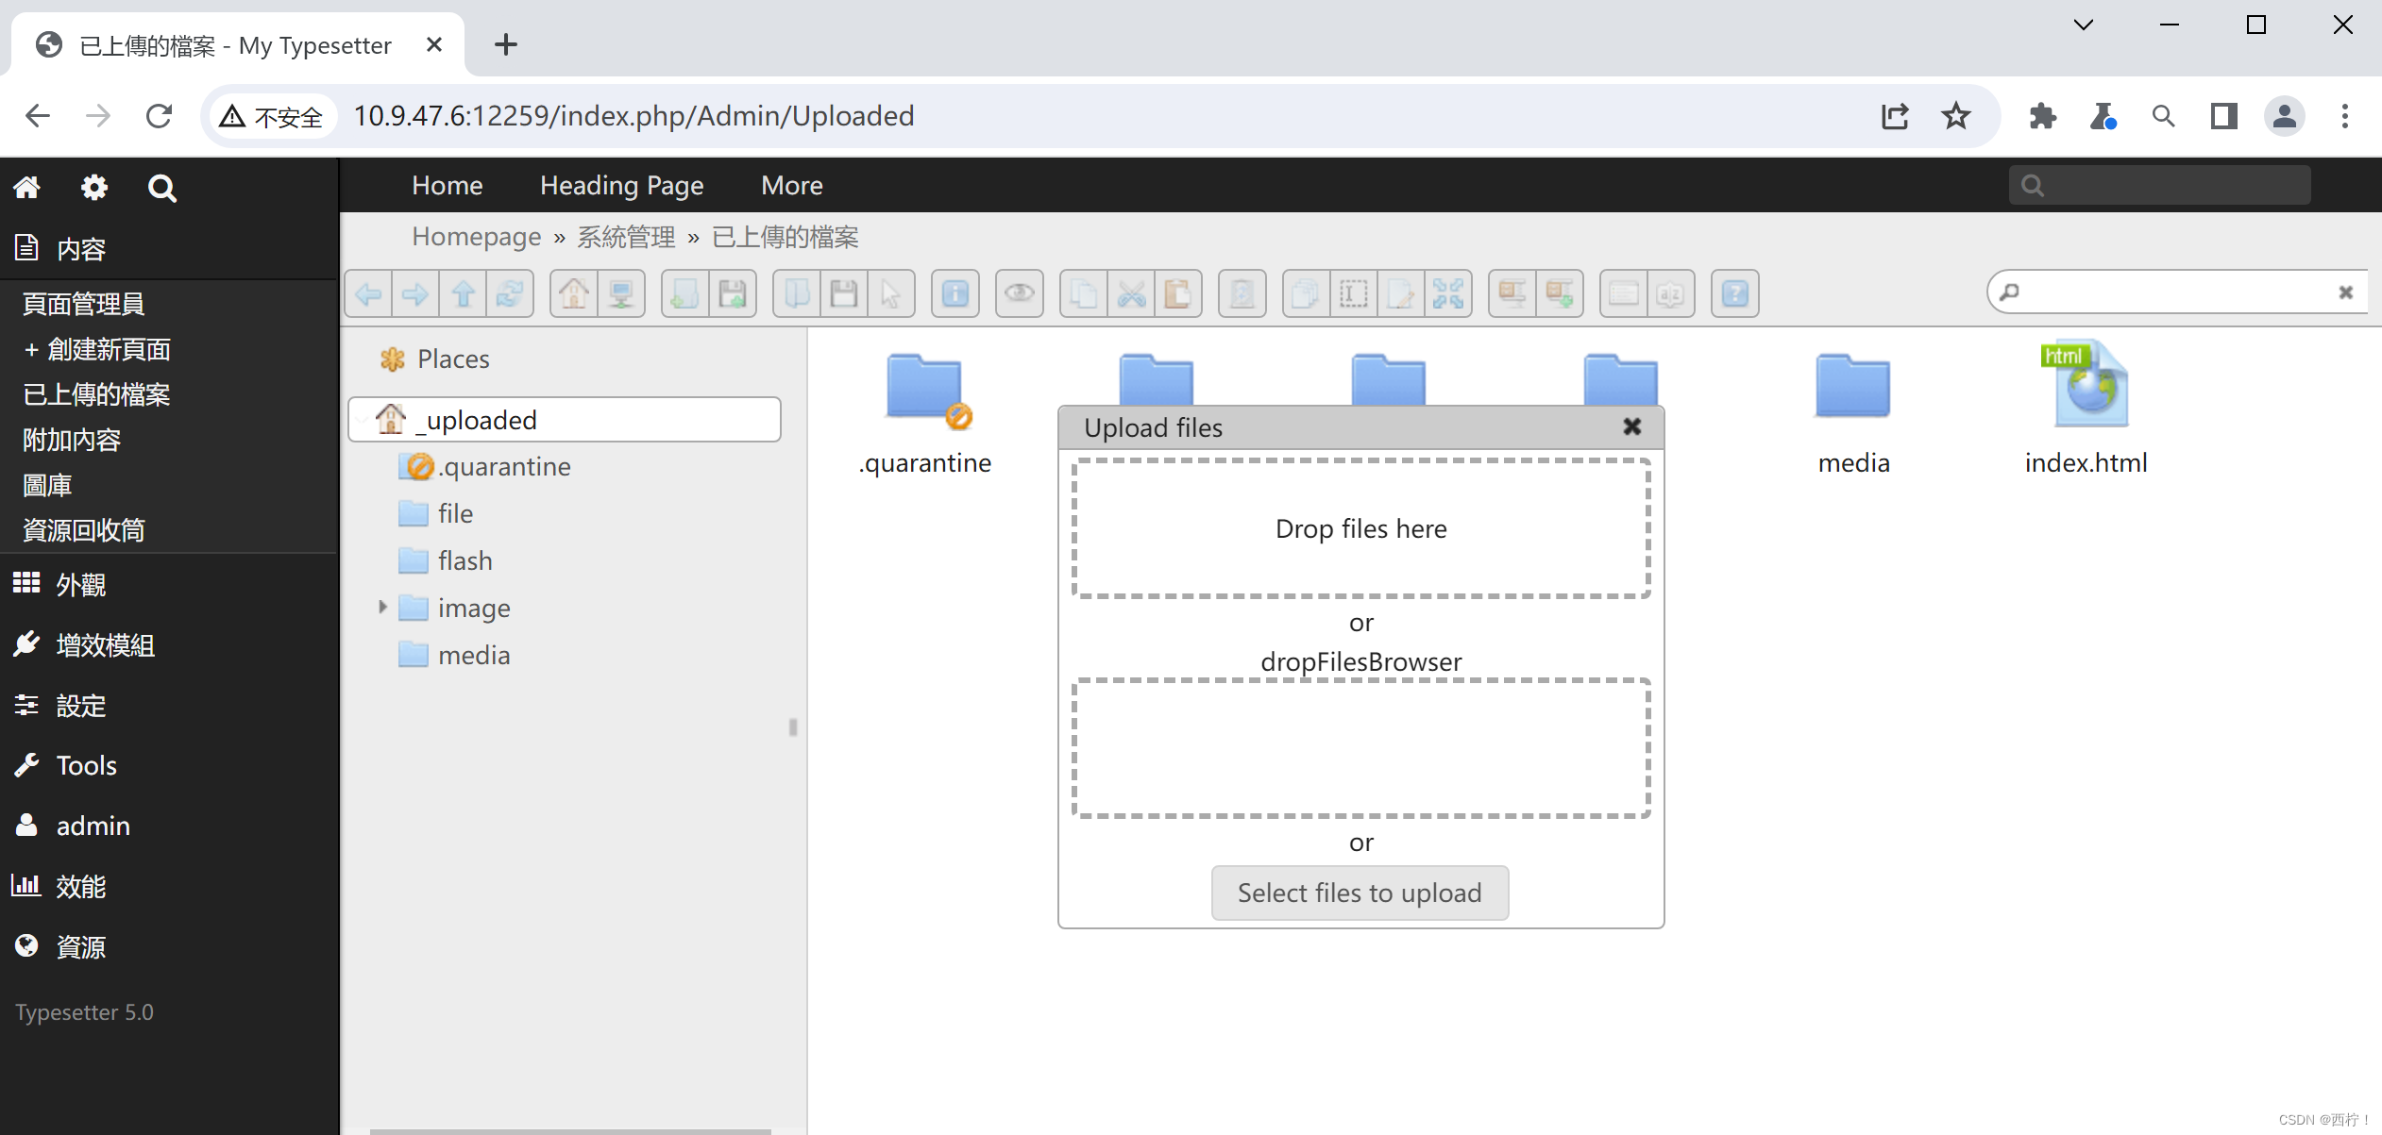Screen dimensions: 2382x1135
Task: Click the Preview (eye) icon
Action: tap(1020, 294)
